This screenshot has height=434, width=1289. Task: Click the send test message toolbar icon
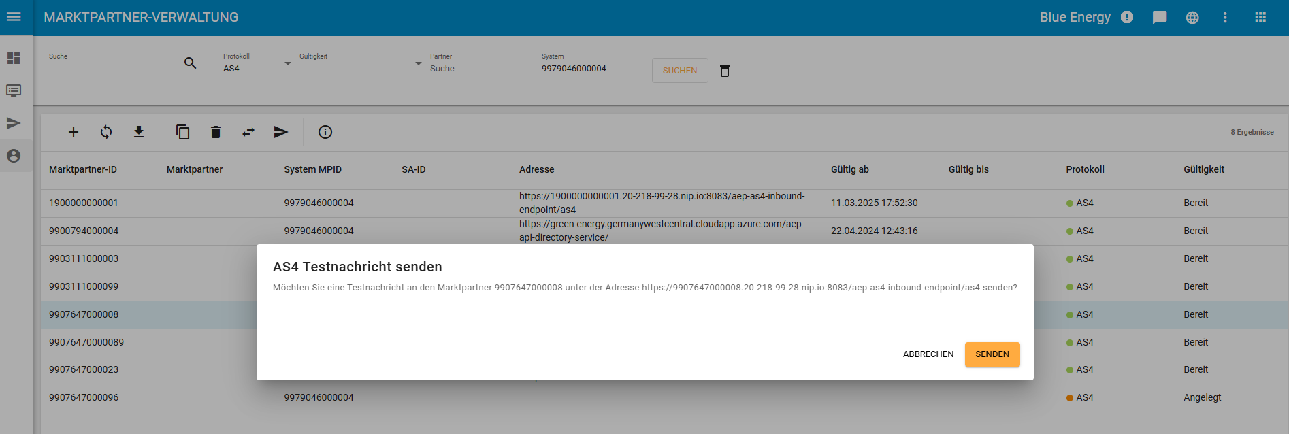pyautogui.click(x=281, y=132)
